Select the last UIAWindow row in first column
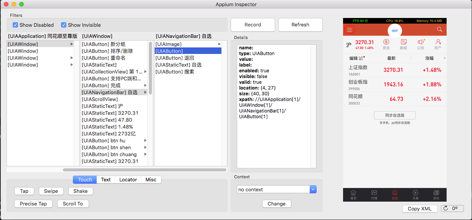The height and width of the screenshot is (220, 472). (40, 65)
